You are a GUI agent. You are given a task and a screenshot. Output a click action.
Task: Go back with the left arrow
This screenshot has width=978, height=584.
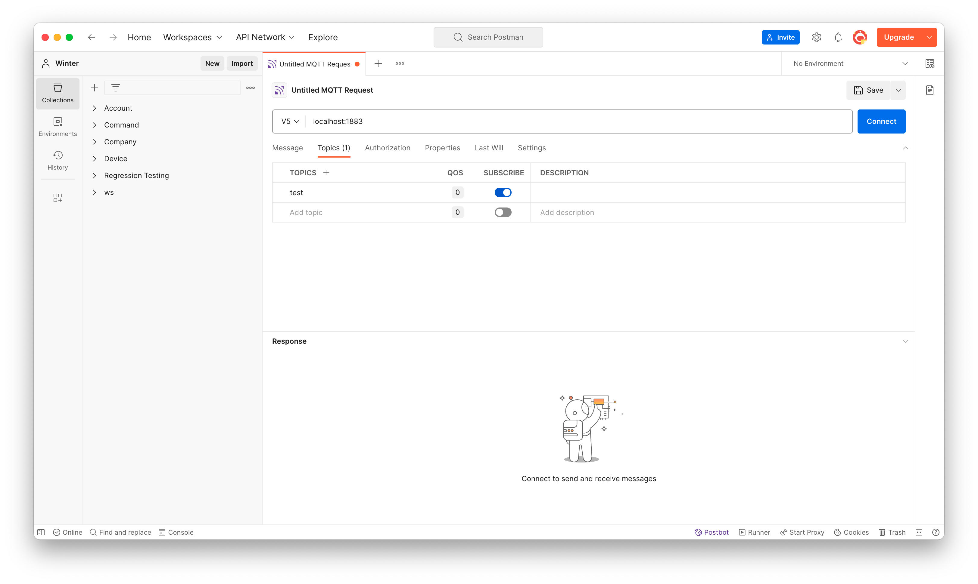(x=92, y=37)
